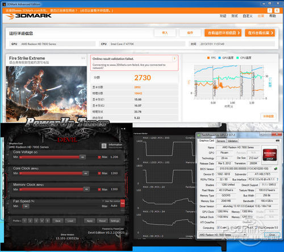Click Apply button in PowerUp Tuner
The width and height of the screenshot is (284, 252).
pos(90,221)
